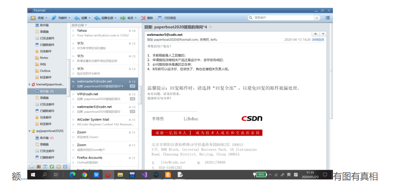This screenshot has width=401, height=194.
Task: Open Visual Studio from taskbar
Action: coord(144,175)
